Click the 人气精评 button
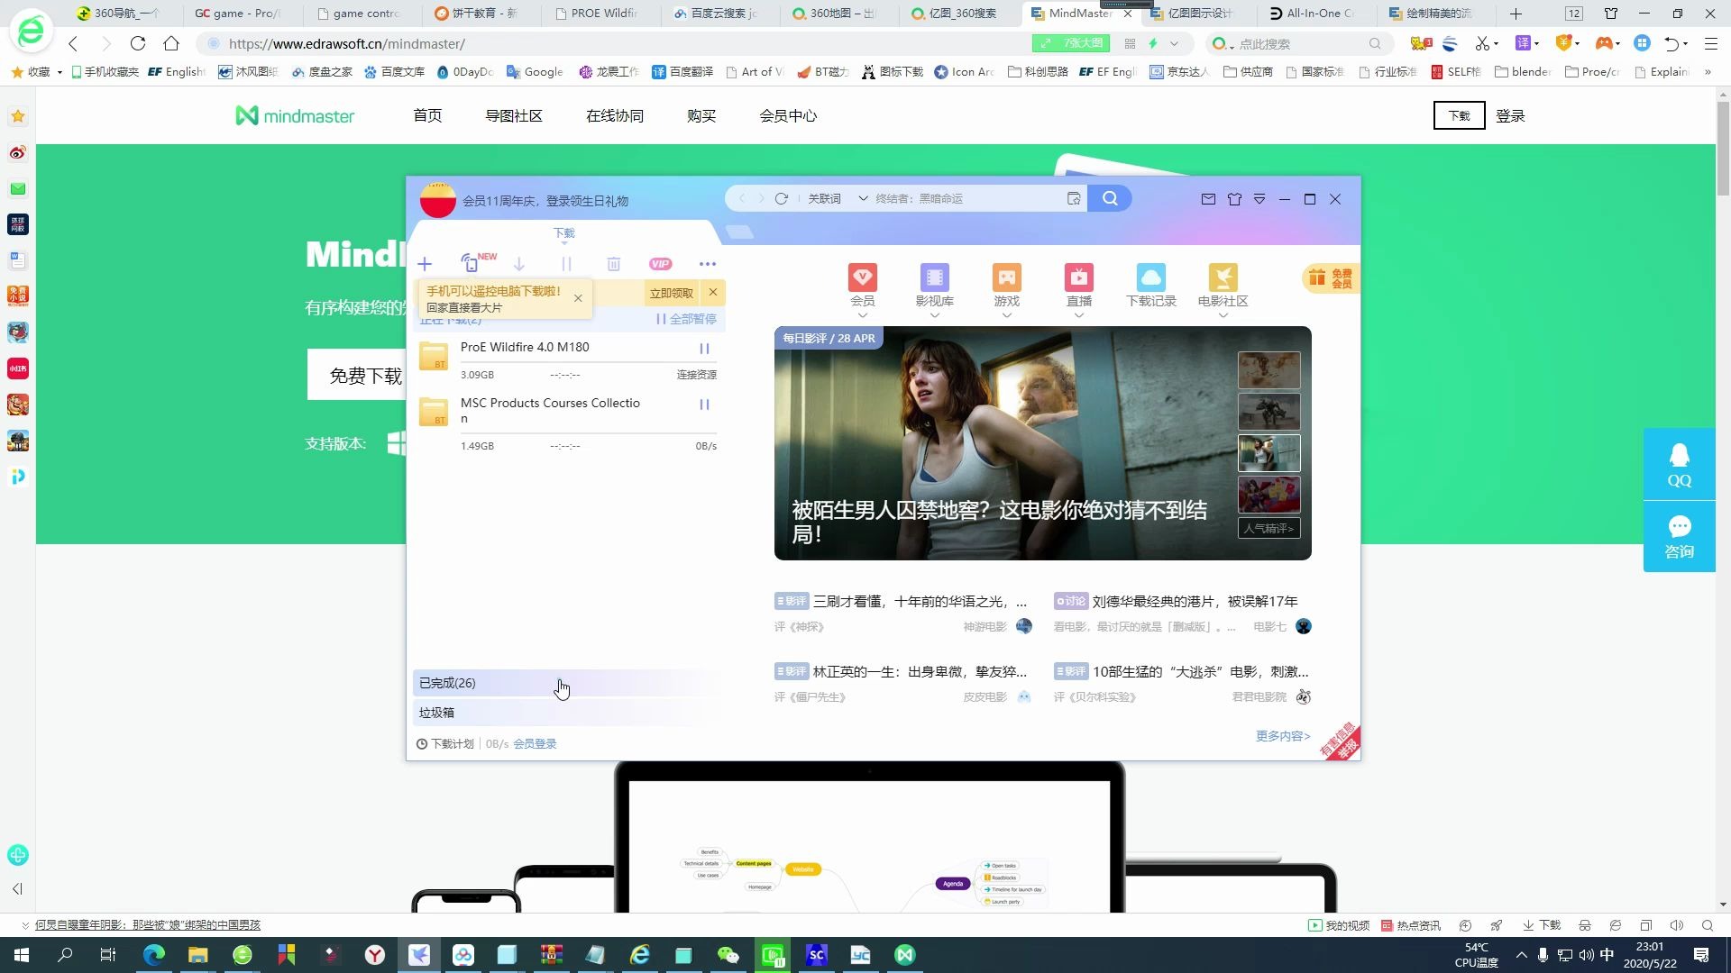This screenshot has height=973, width=1731. [1268, 529]
